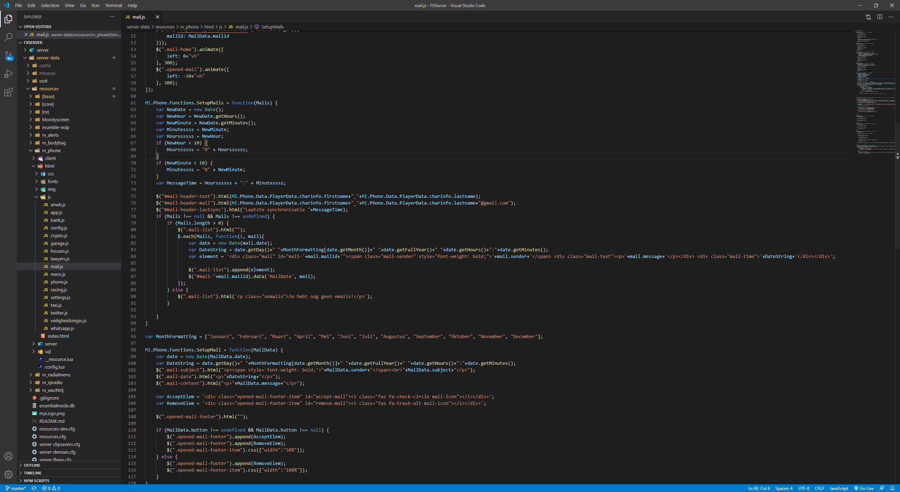900x492 pixels.
Task: Open the Extensions view
Action: (x=8, y=92)
